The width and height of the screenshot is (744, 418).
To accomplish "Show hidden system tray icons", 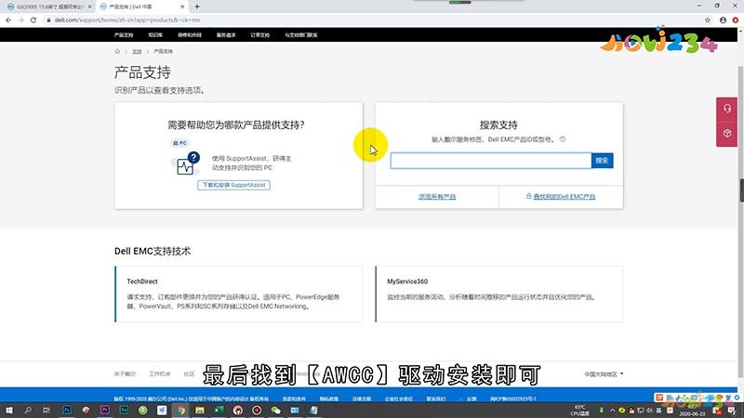I will tap(612, 411).
